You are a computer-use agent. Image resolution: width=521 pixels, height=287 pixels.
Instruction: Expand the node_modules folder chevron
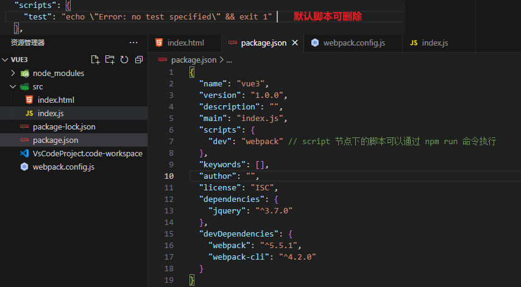13,73
